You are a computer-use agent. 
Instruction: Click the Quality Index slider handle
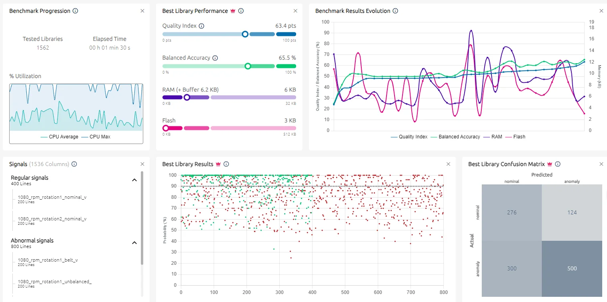(x=245, y=34)
